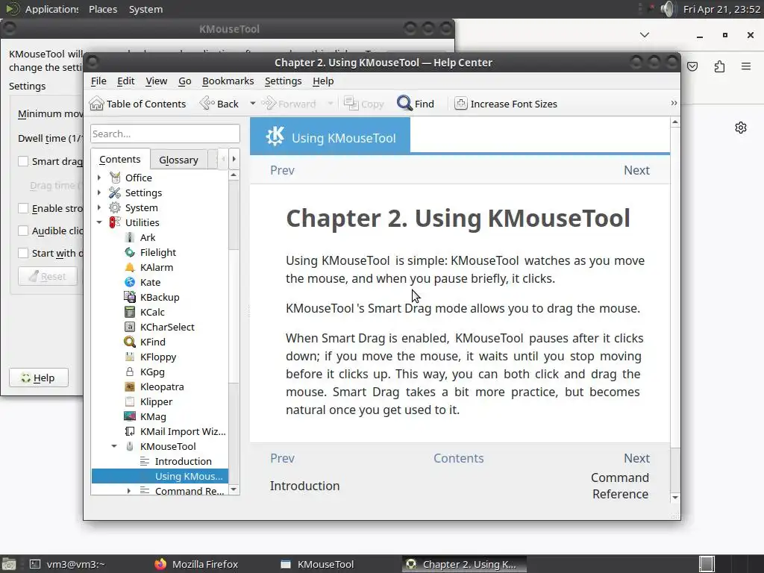Select the Introduction tree item
Screen dimensions: 764x573
click(184, 461)
